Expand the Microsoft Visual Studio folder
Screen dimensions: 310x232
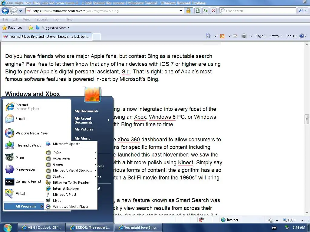pos(71,170)
